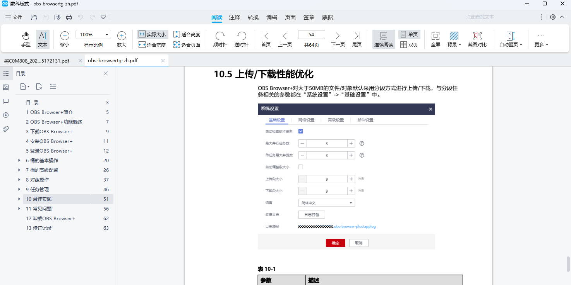Expand 9 任务管理 outline entry
Image resolution: width=571 pixels, height=285 pixels.
[19, 189]
